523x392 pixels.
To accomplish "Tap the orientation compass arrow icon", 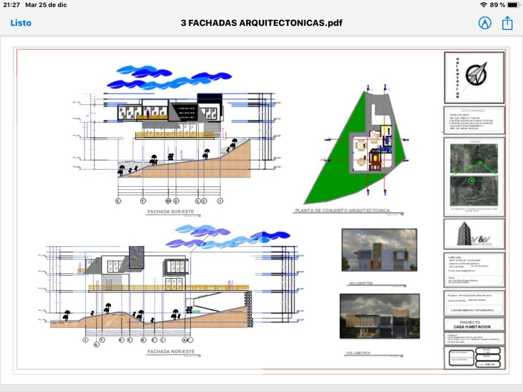I will pyautogui.click(x=476, y=73).
